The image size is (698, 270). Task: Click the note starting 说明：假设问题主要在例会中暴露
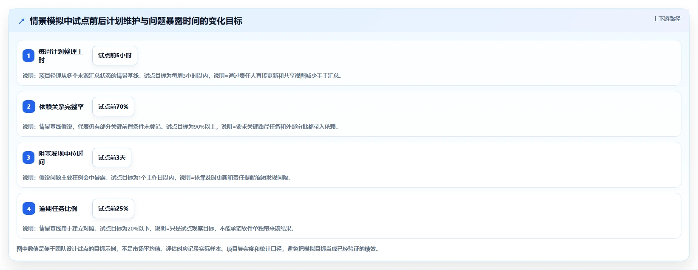click(x=158, y=177)
